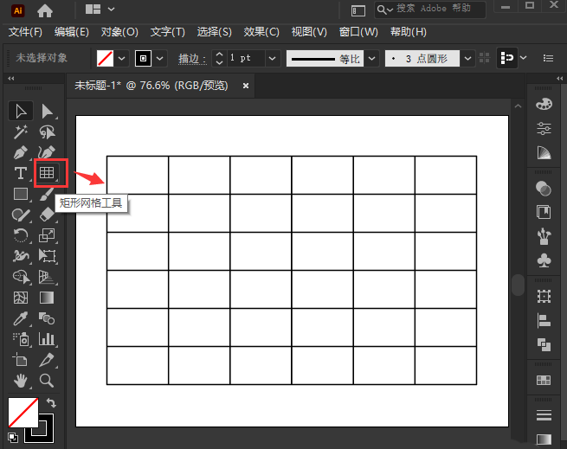Open the Symbols club panel
567x449 pixels.
point(544,260)
